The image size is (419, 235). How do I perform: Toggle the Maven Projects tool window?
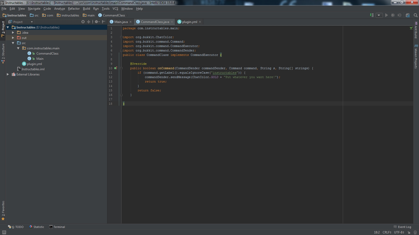tap(416, 56)
